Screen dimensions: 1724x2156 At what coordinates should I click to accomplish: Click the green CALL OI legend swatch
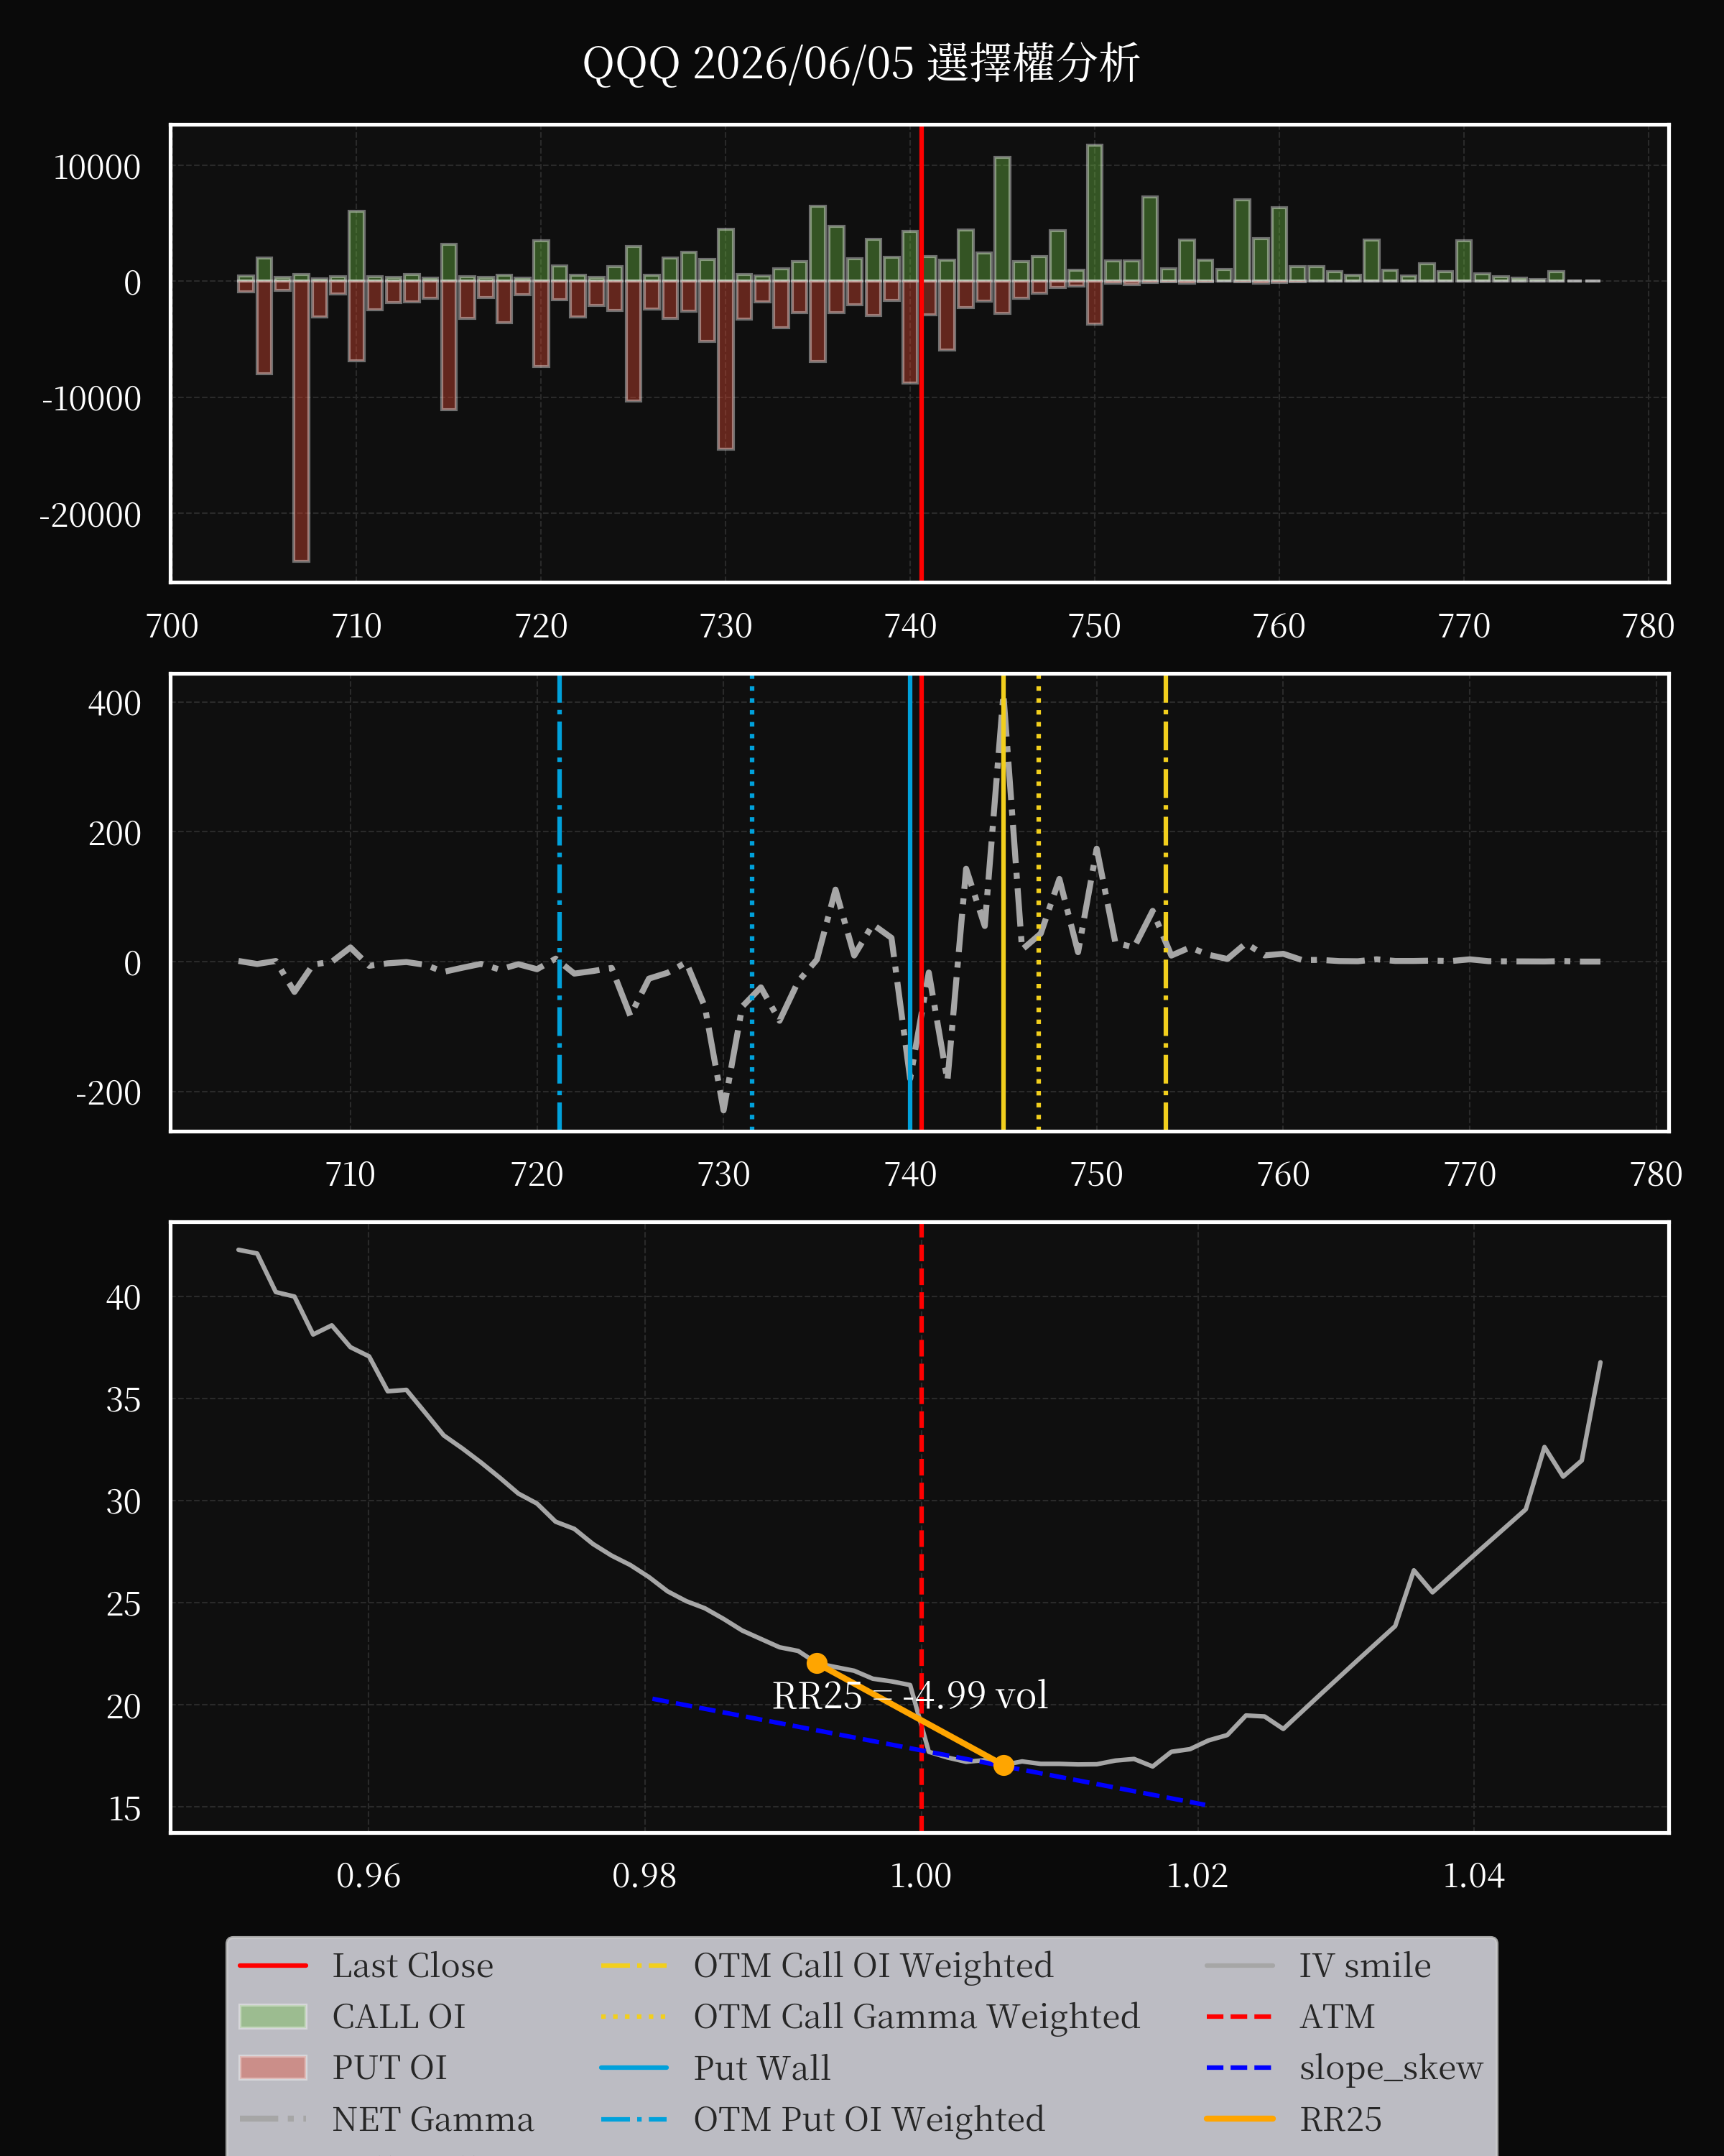pyautogui.click(x=273, y=2017)
